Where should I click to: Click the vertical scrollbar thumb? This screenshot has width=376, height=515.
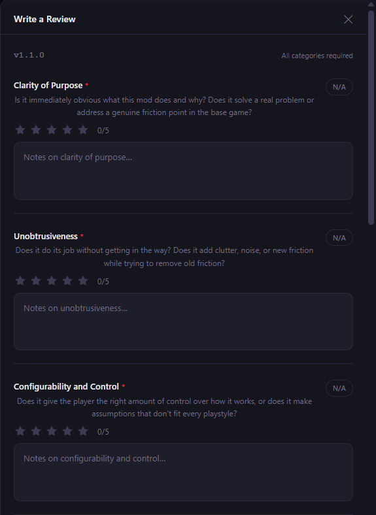371,118
